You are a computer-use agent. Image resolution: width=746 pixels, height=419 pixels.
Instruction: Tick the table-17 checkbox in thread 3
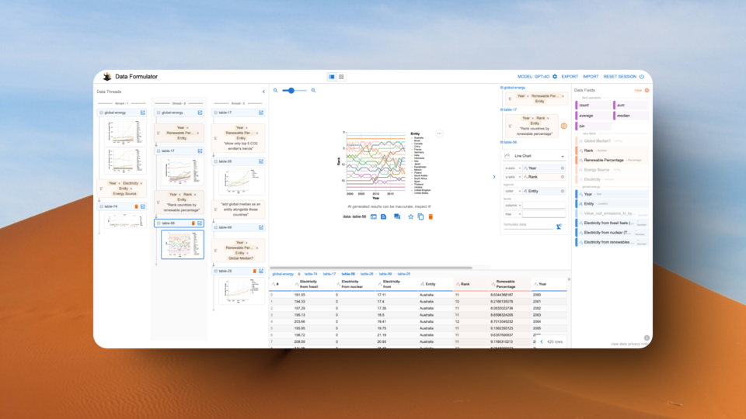tap(215, 113)
